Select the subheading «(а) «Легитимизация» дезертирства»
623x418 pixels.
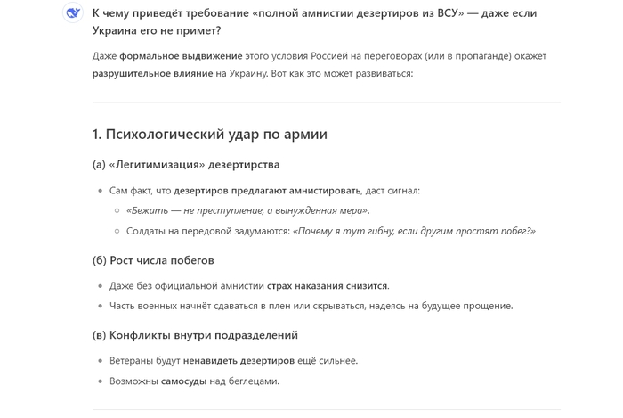[185, 165]
